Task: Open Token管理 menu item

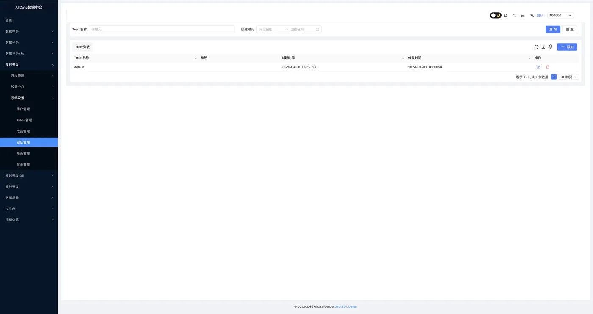Action: pyautogui.click(x=29, y=120)
